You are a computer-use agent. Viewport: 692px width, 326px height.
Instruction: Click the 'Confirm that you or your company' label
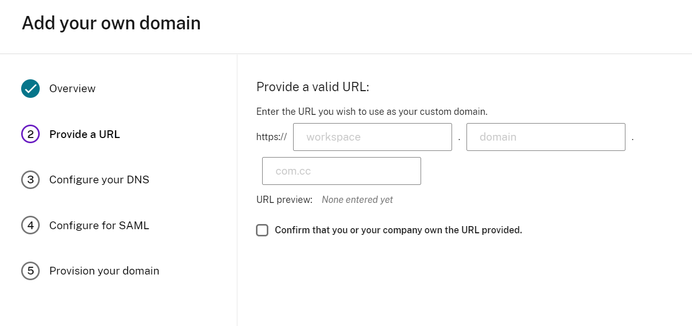pos(398,230)
